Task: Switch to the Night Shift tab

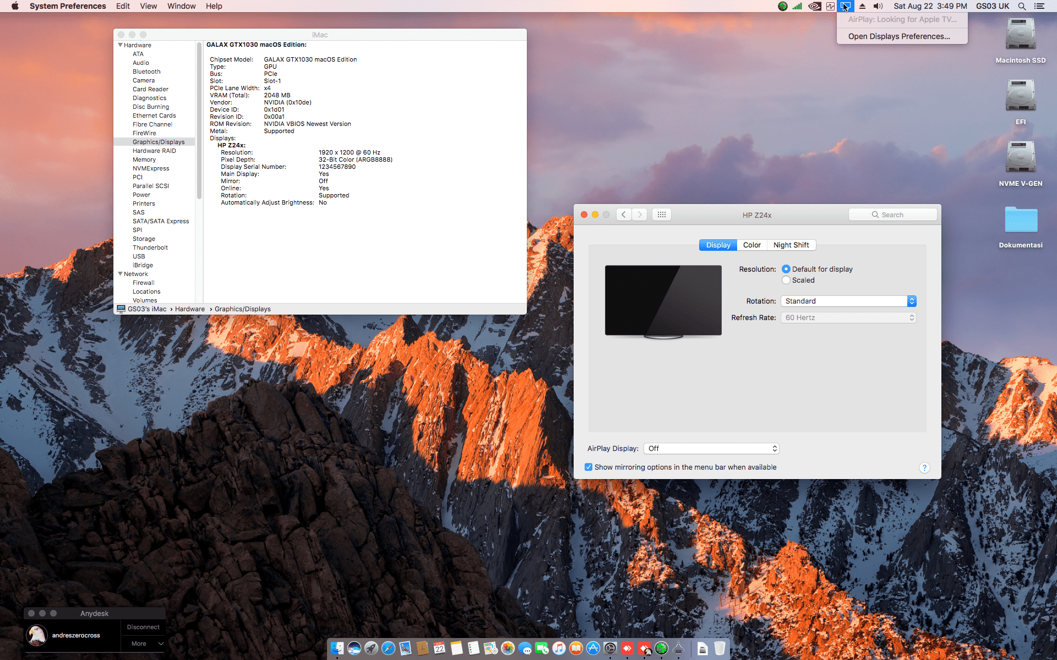Action: click(791, 245)
